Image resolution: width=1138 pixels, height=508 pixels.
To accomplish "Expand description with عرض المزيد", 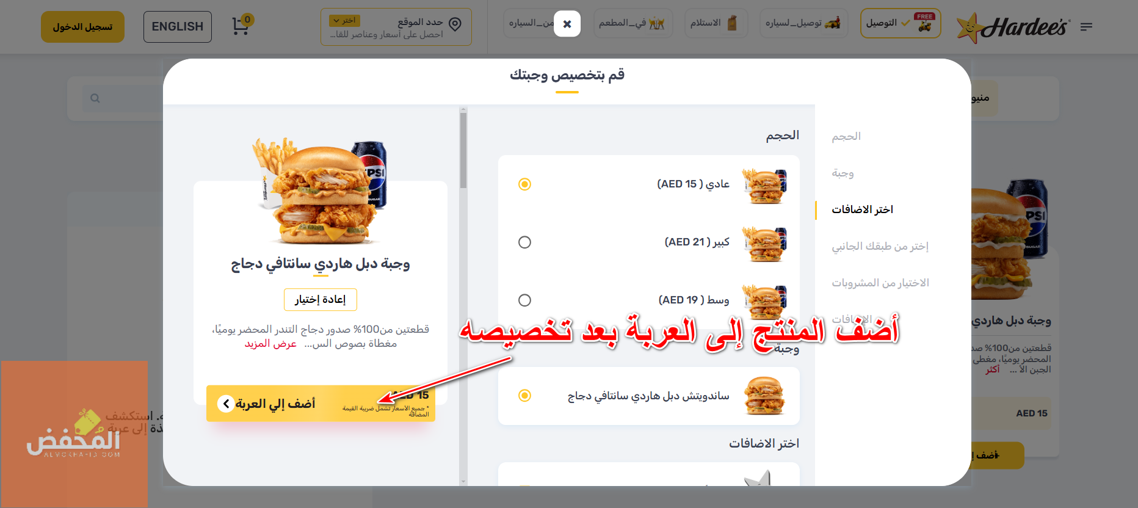I will [270, 344].
